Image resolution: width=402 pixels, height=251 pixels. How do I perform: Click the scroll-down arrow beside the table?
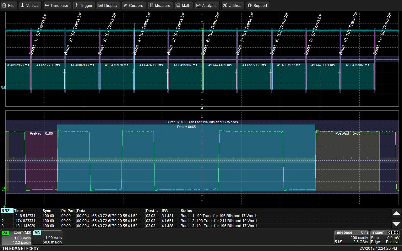click(396, 224)
